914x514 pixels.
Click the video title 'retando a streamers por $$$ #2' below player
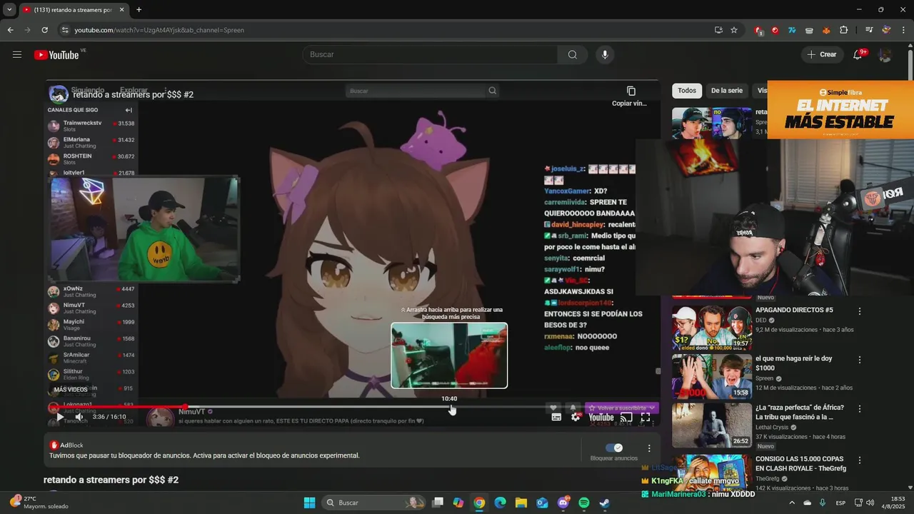click(x=111, y=480)
